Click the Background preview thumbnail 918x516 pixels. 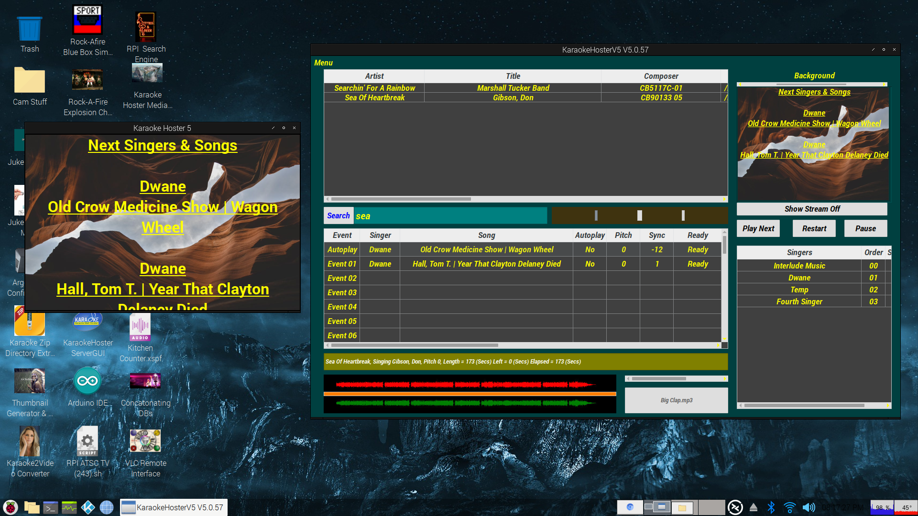click(x=813, y=143)
